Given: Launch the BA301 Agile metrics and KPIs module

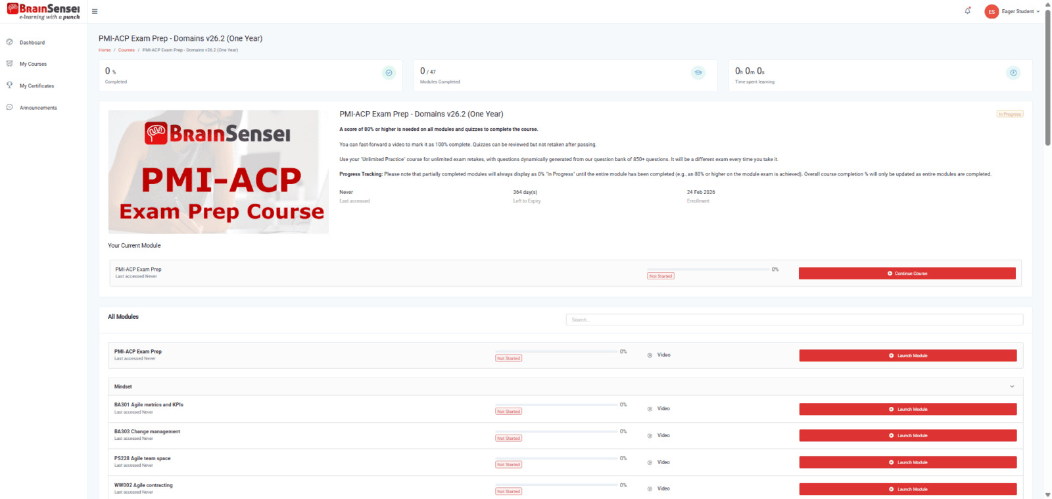Looking at the screenshot, I should pyautogui.click(x=907, y=409).
